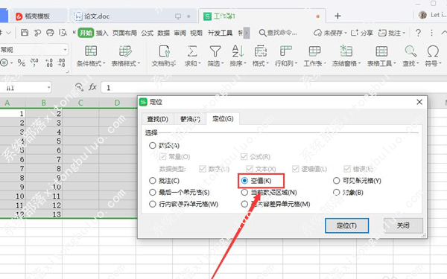Click the Worksheet (工作表) icon
The image size is (447, 279).
pyautogui.click(x=314, y=51)
